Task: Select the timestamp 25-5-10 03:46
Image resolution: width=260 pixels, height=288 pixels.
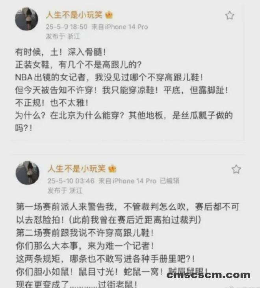Action: click(x=71, y=181)
